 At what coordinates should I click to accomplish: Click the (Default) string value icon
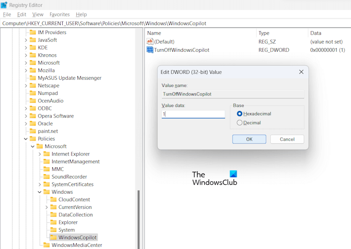150,42
